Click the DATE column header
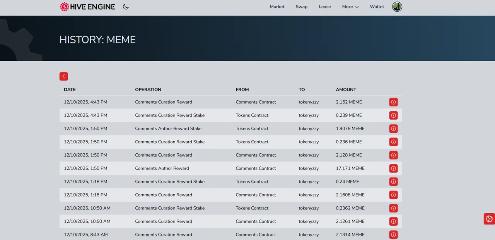Viewport: 495px width, 240px height. [70, 89]
